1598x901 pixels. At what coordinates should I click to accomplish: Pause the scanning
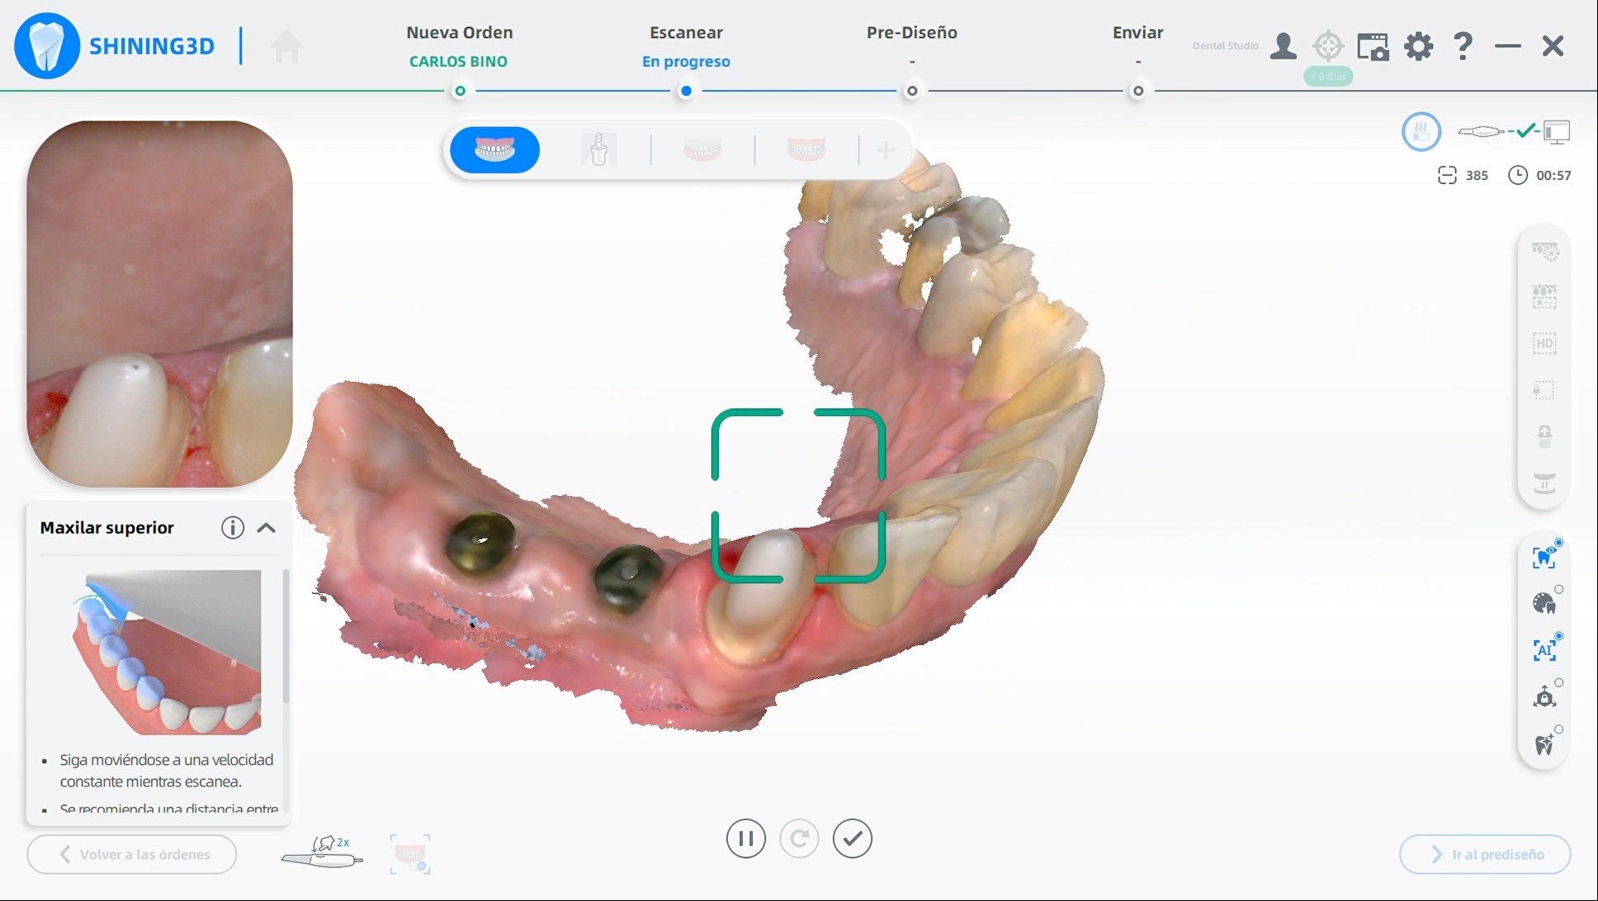[745, 839]
